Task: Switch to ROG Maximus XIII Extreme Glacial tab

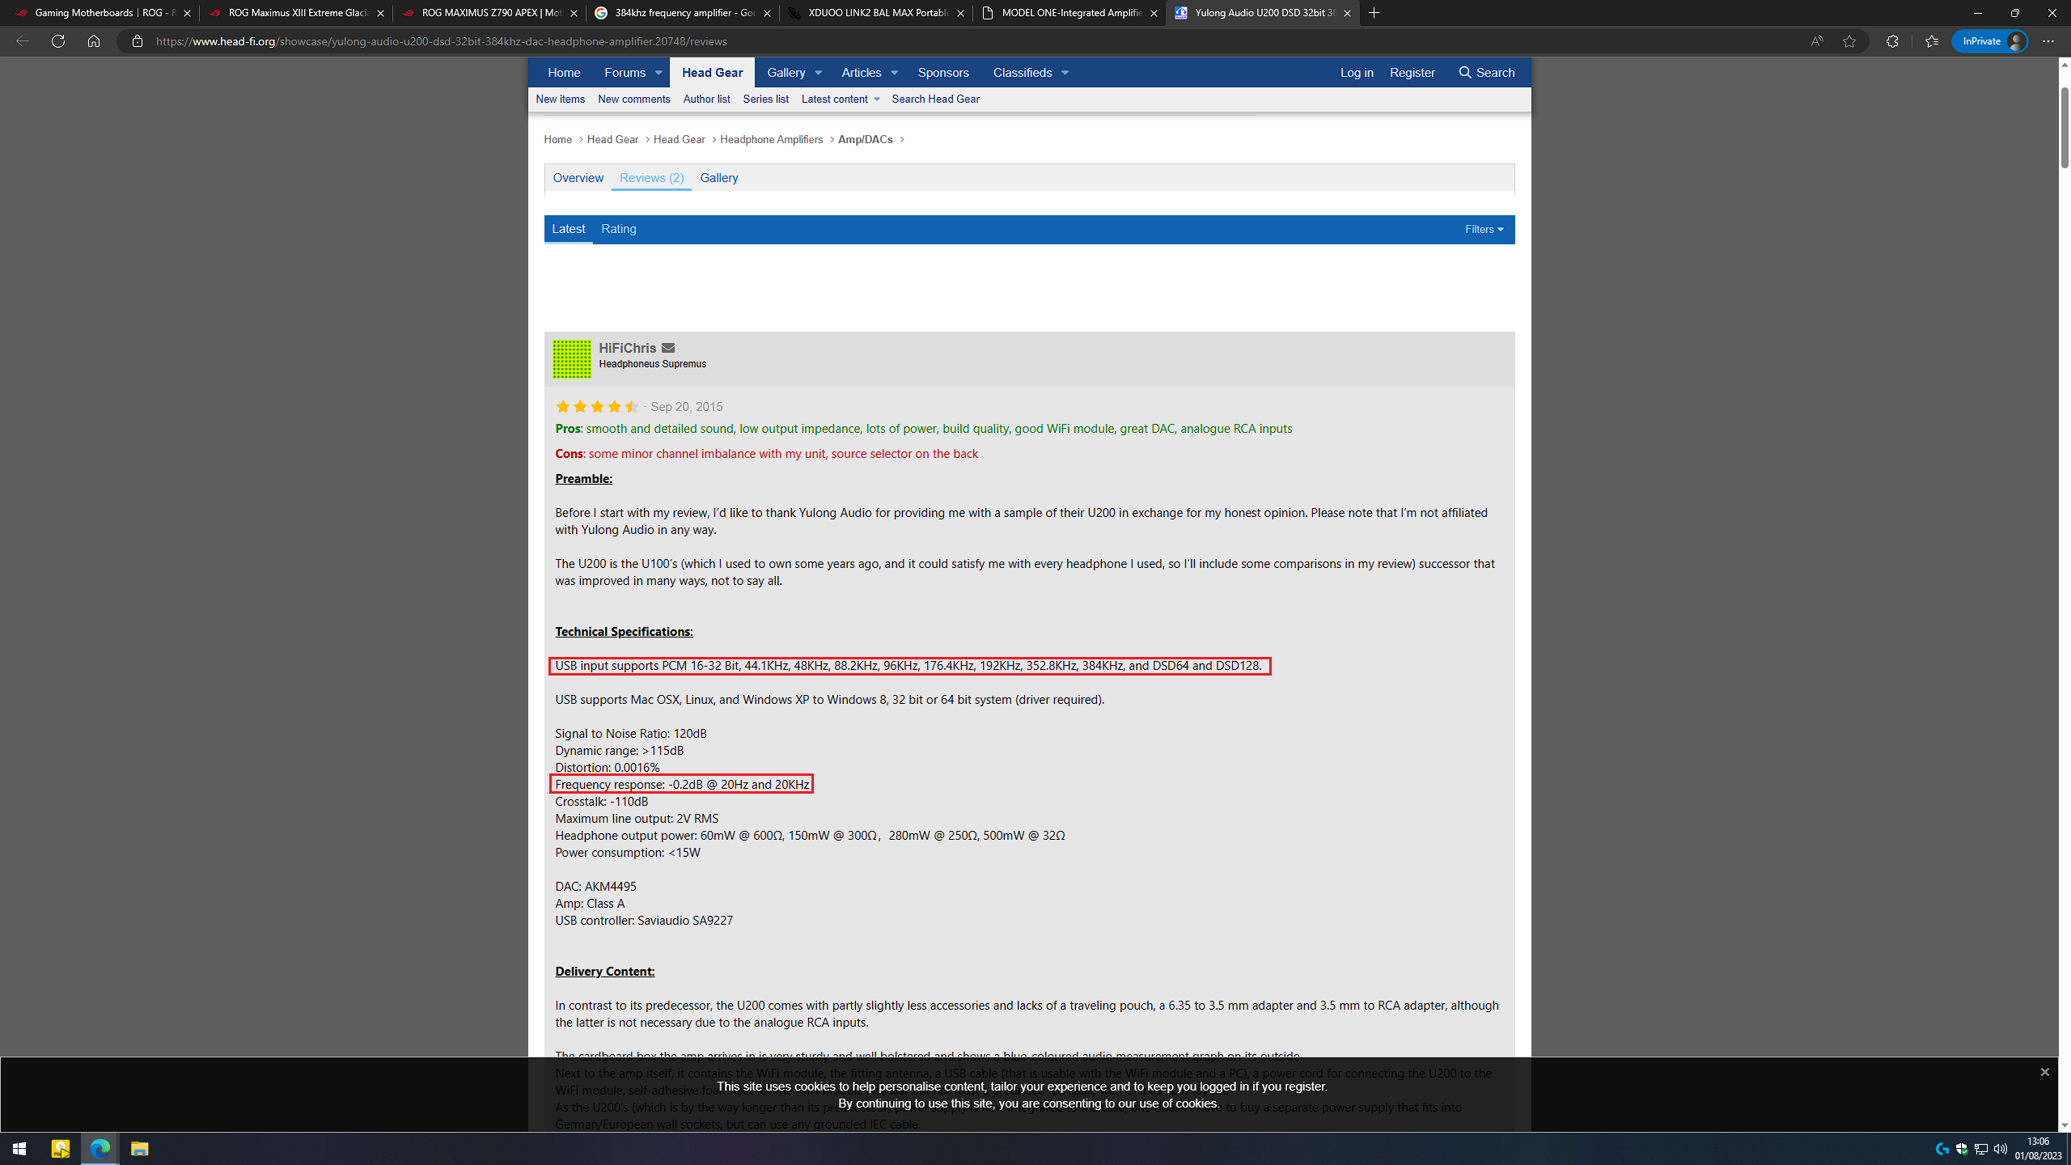Action: (x=296, y=13)
